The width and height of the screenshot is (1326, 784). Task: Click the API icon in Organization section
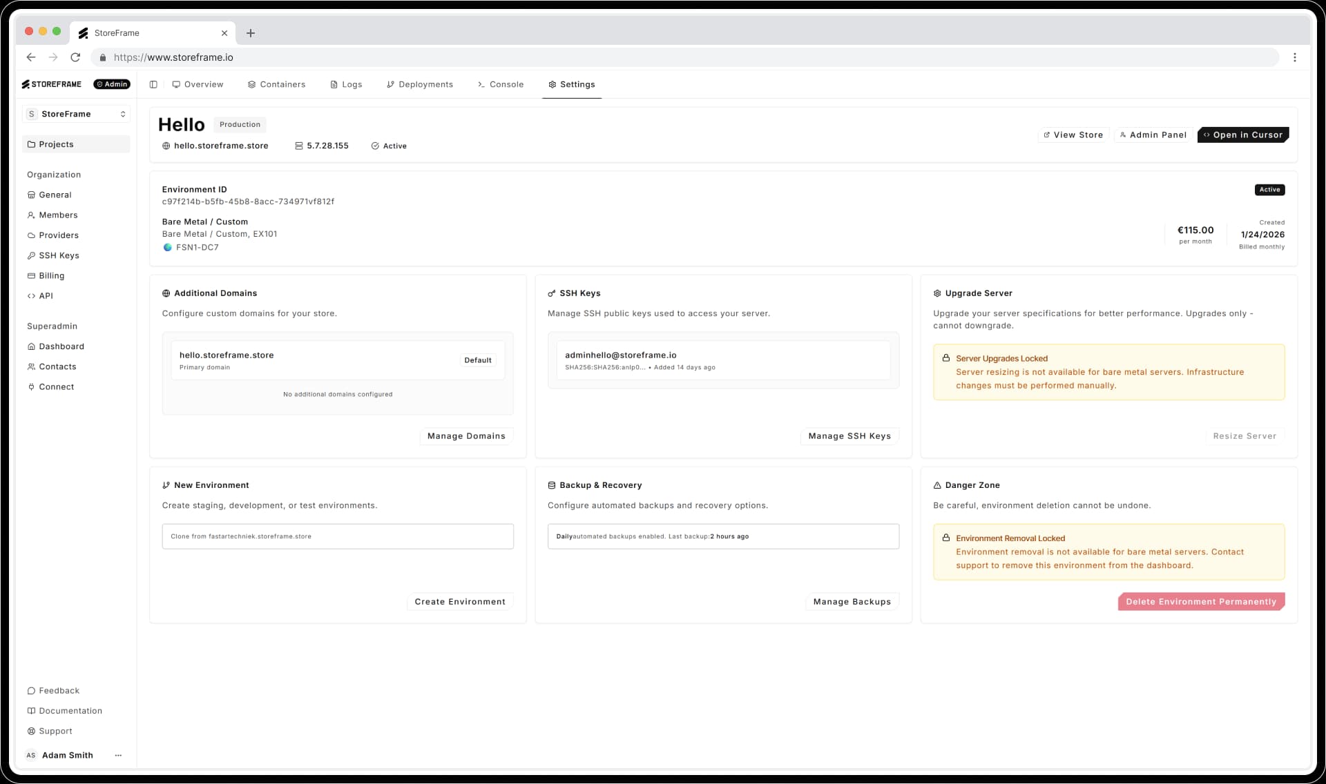tap(31, 295)
